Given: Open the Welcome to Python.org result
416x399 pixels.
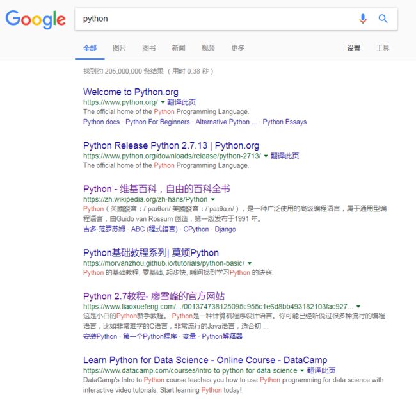Looking at the screenshot, I should tap(131, 92).
